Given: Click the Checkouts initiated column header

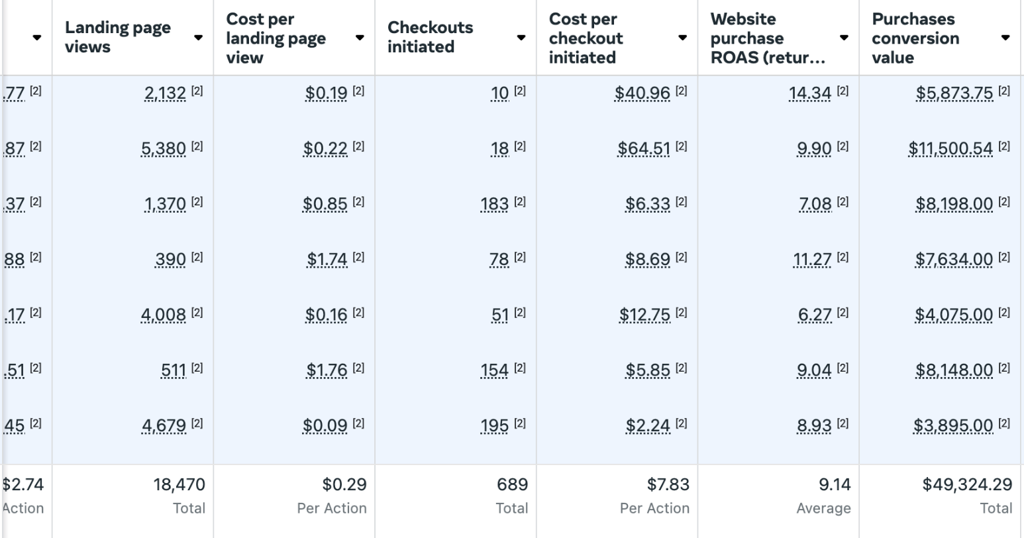Looking at the screenshot, I should (x=430, y=37).
